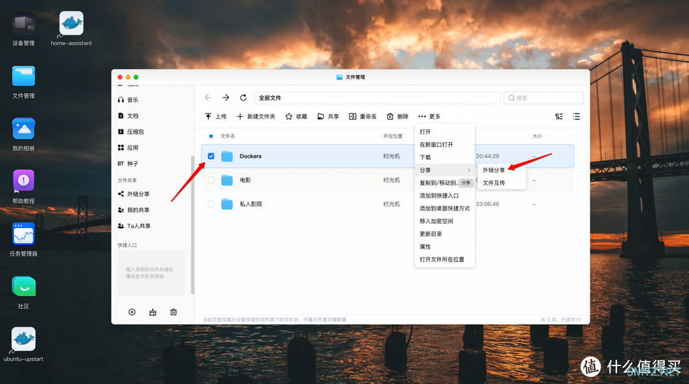Click the 收藏 star button
Screen dimensions: 689x384
296,117
